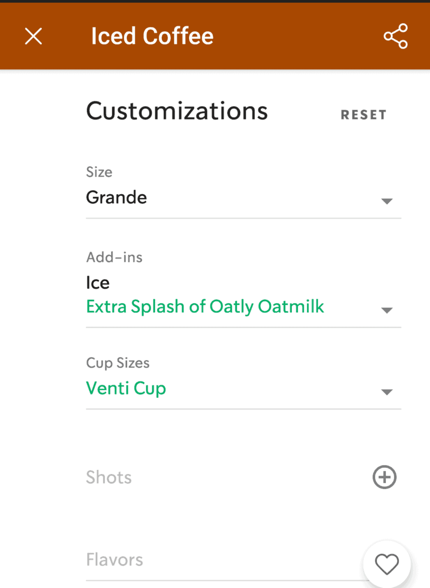Open the Cup Sizes dropdown arrow
Screen dimensions: 430x588
coord(387,392)
